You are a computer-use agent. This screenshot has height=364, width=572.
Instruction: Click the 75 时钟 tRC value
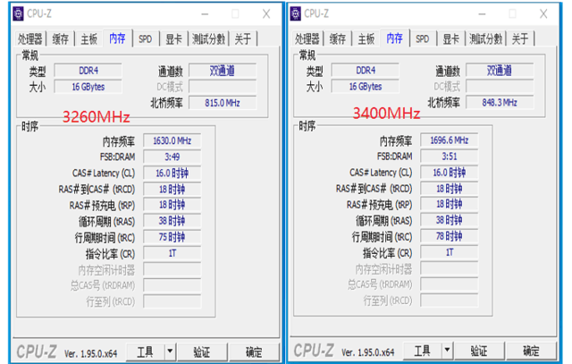point(172,237)
